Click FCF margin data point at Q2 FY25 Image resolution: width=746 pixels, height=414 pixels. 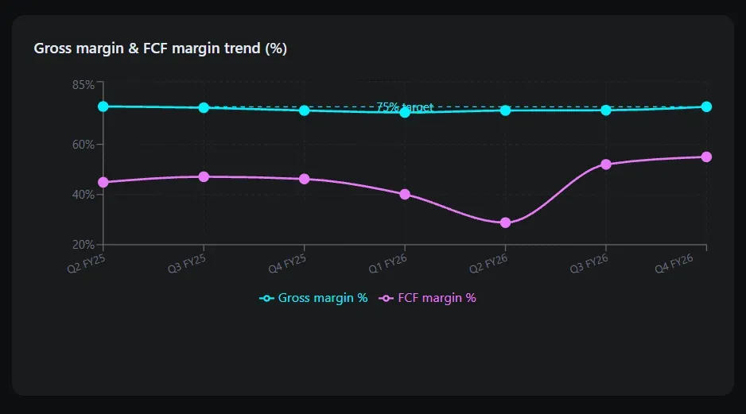[103, 182]
